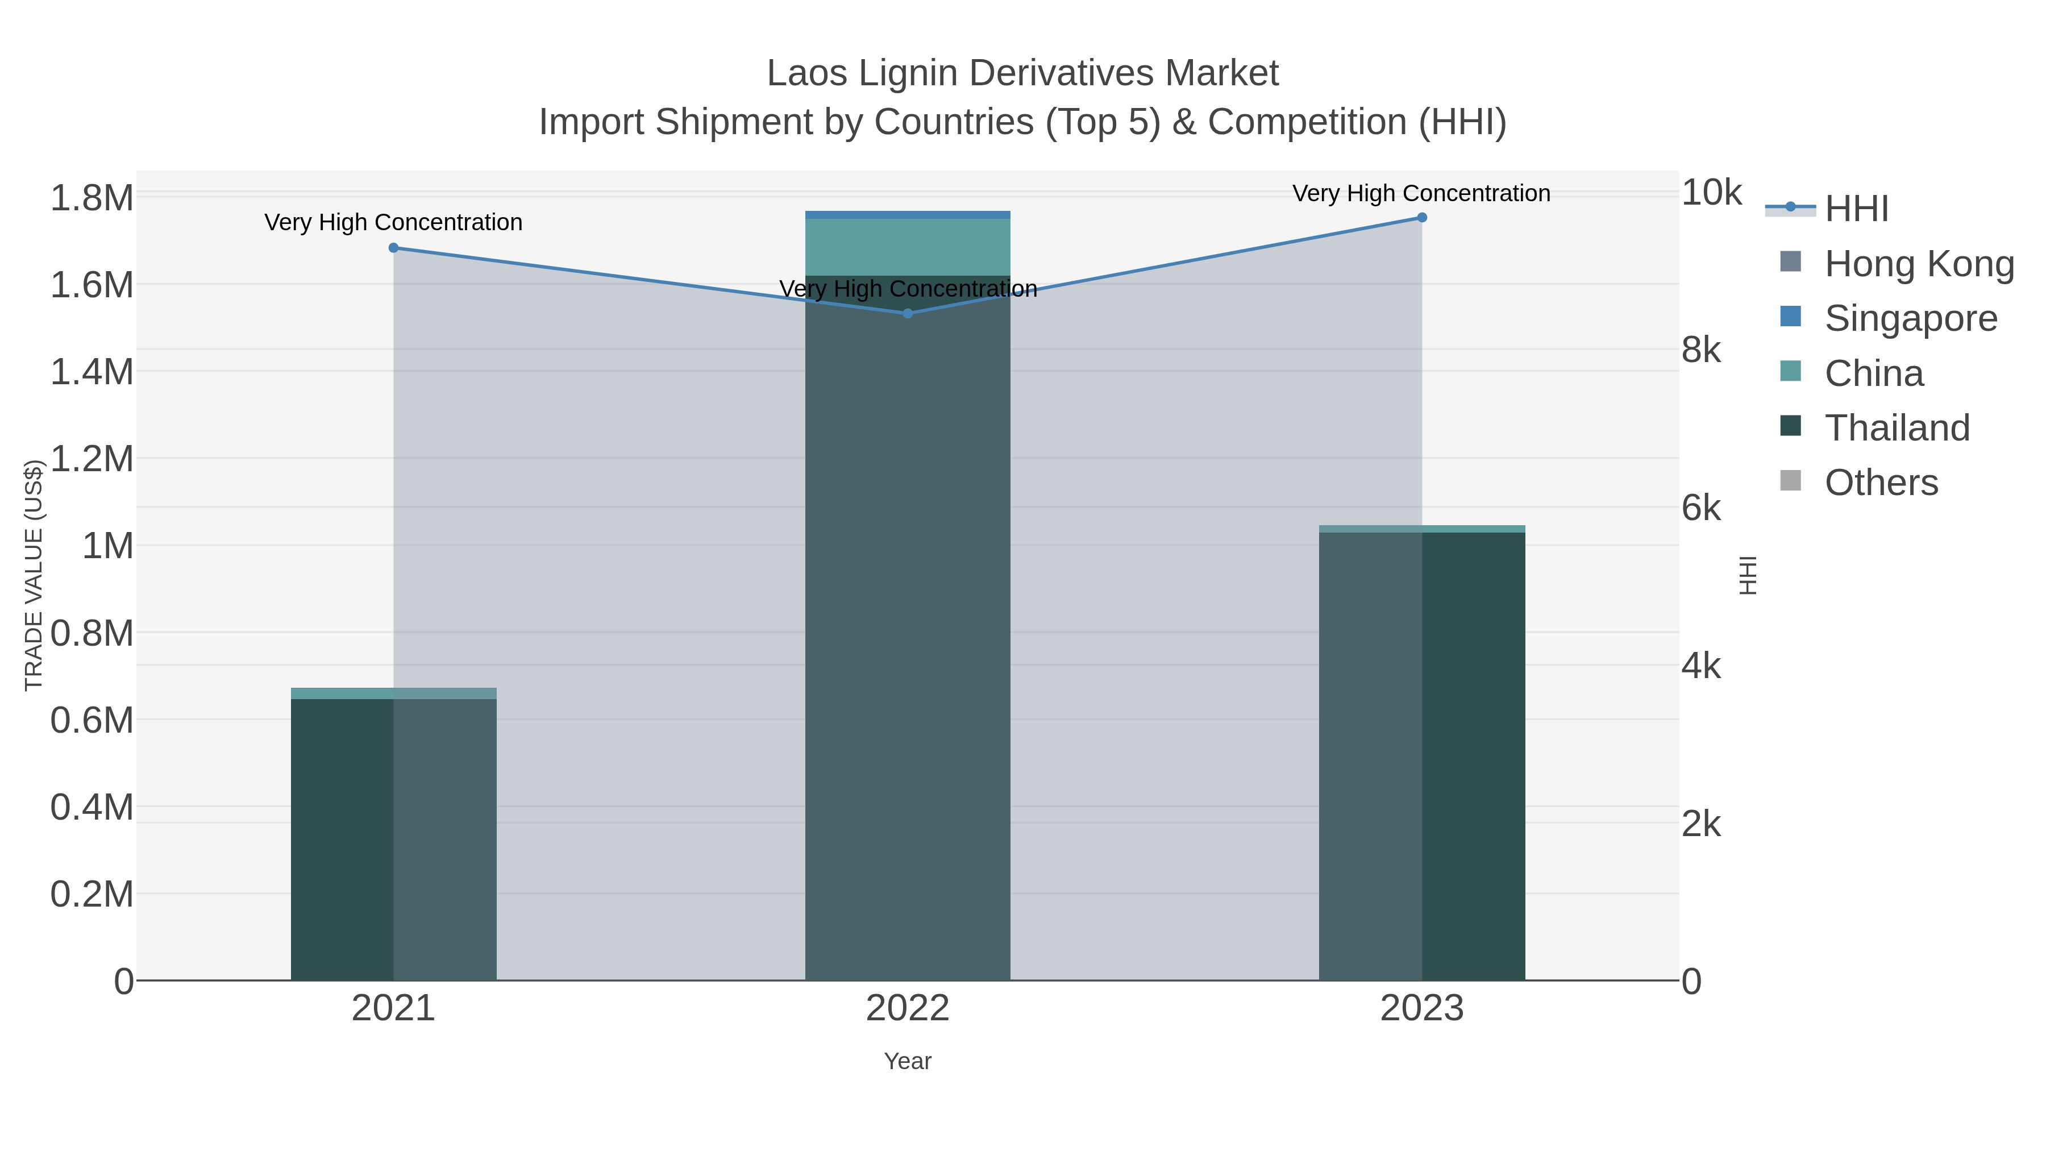Select the 2021 HHI data point

tap(393, 248)
